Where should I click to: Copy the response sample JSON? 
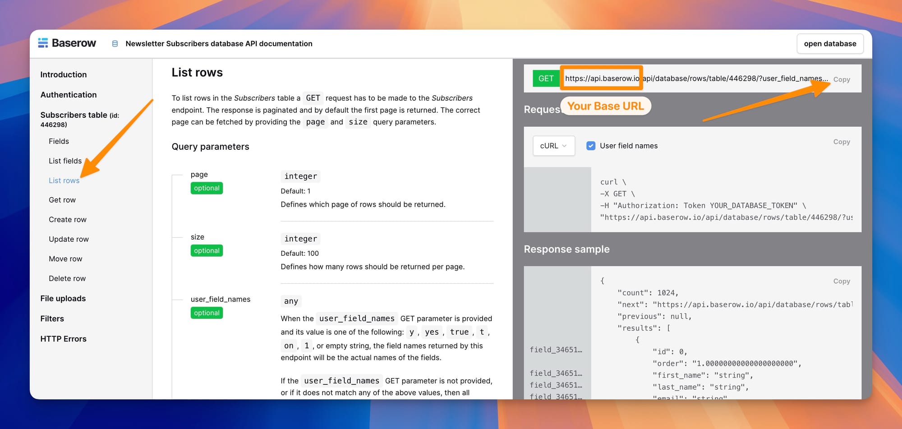pyautogui.click(x=842, y=281)
